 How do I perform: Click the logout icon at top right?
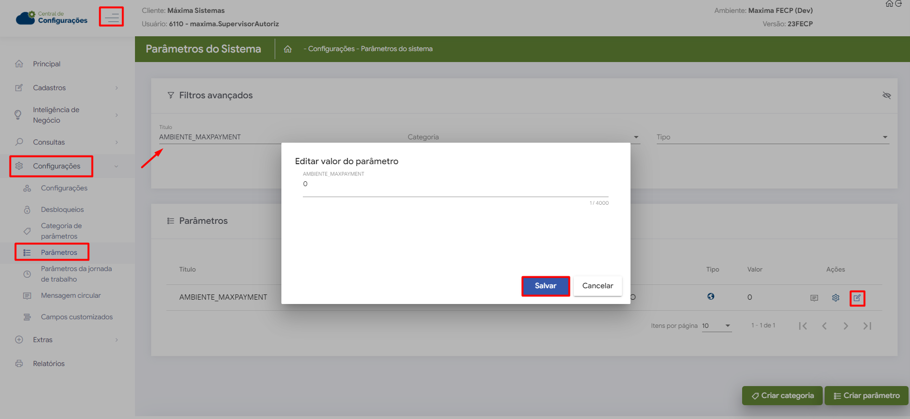coord(899,4)
